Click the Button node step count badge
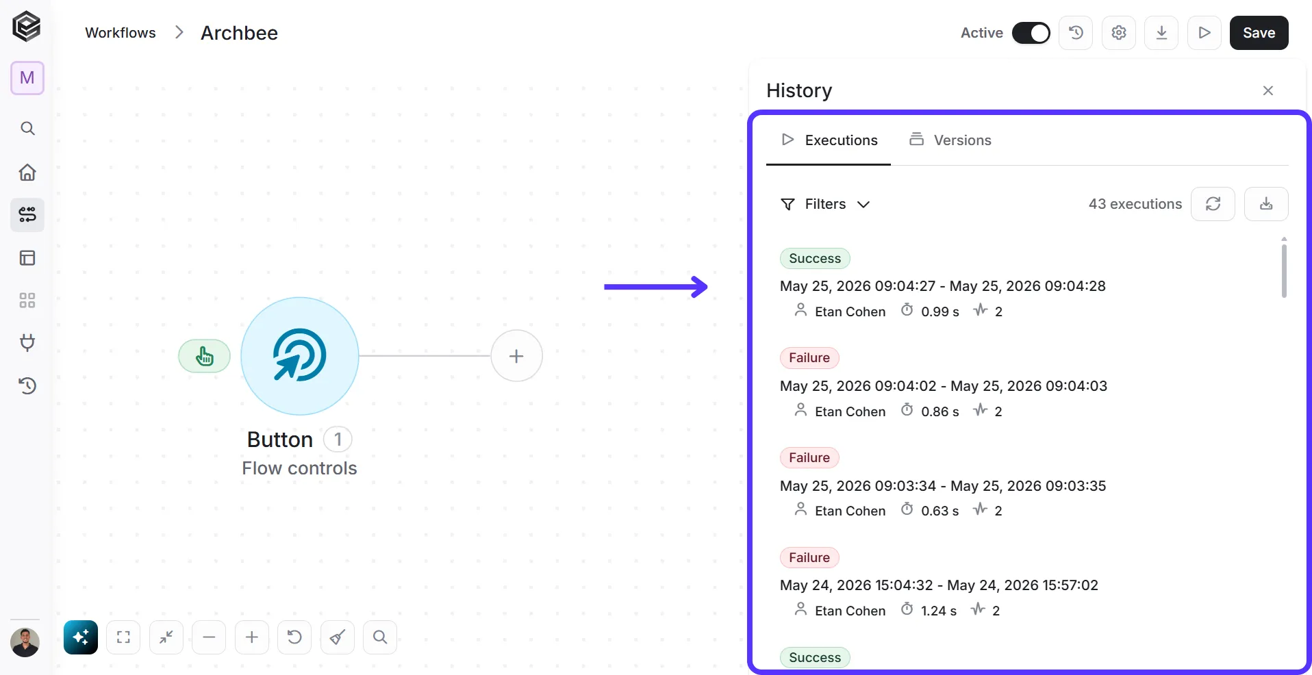1312x675 pixels. pos(338,440)
